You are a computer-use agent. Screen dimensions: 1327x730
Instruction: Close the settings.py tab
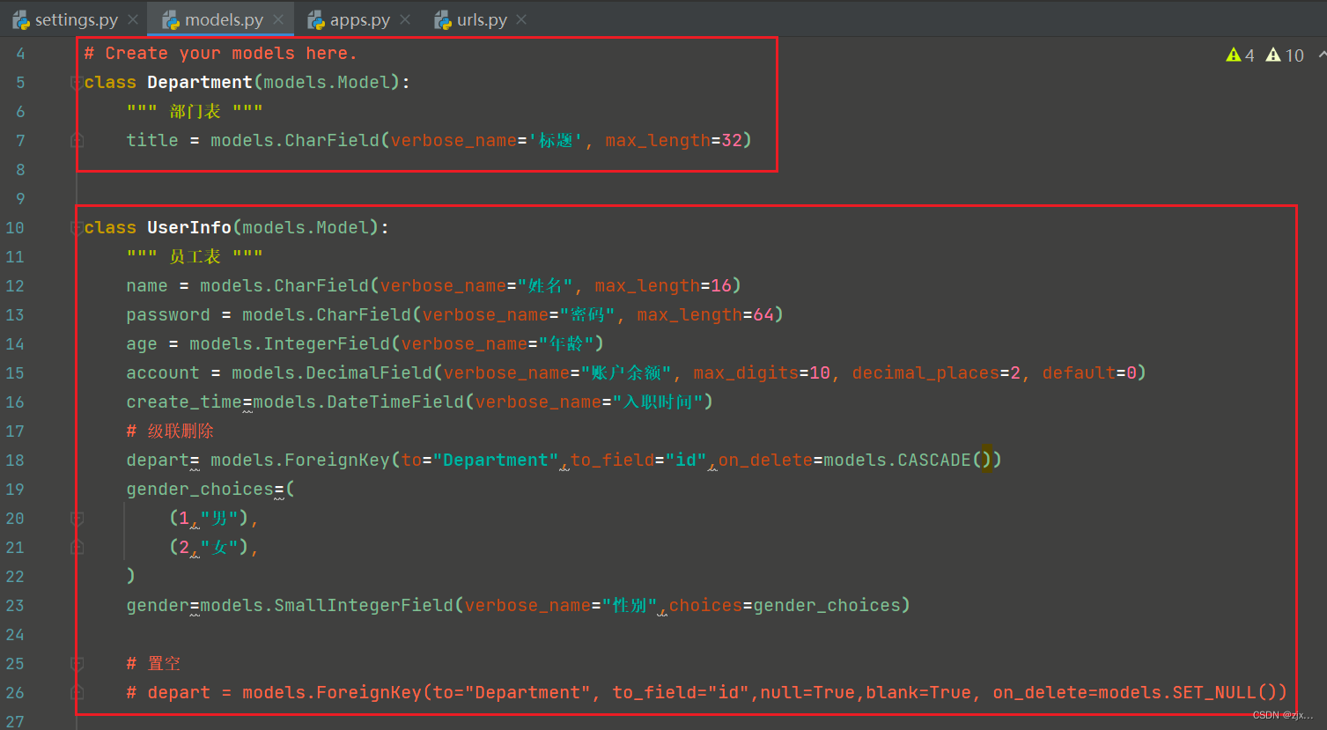point(133,19)
